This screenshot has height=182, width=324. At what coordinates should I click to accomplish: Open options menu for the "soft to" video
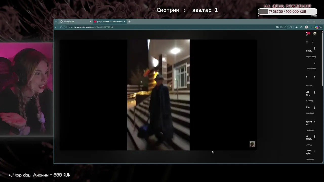(315, 122)
